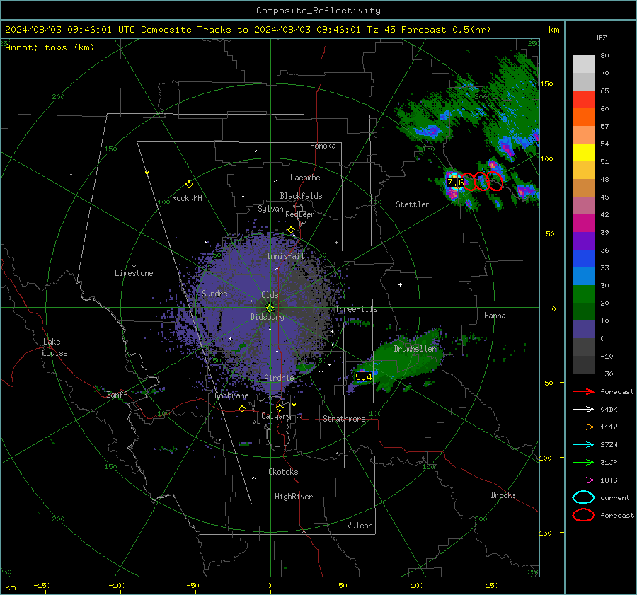Click the Banff town label
The width and height of the screenshot is (637, 595).
tap(117, 394)
